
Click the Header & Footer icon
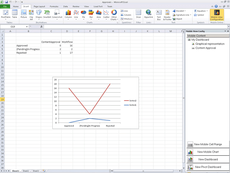[167, 14]
